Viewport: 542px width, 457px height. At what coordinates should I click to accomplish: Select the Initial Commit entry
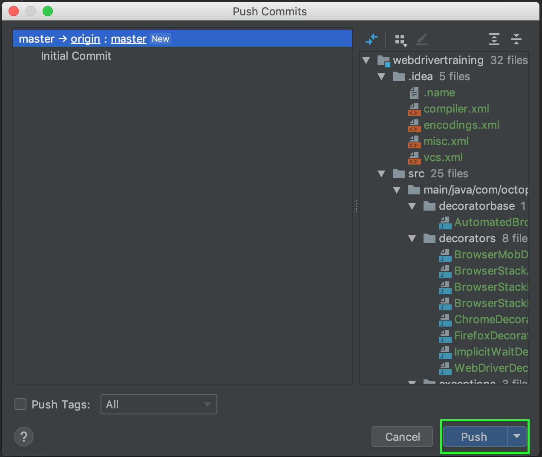click(x=76, y=56)
